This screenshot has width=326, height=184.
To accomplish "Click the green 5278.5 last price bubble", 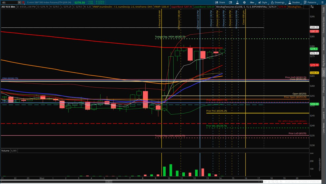I will [x=314, y=49].
